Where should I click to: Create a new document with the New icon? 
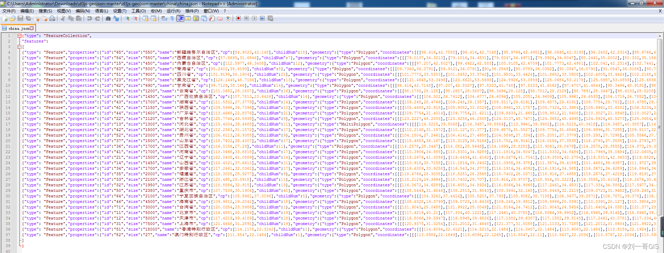[5, 18]
